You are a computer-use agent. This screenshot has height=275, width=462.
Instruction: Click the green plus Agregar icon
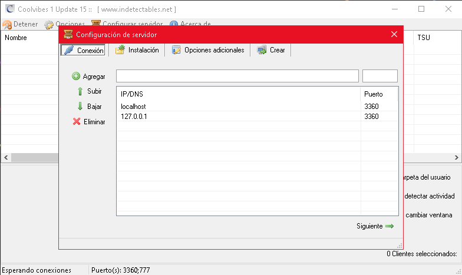76,77
